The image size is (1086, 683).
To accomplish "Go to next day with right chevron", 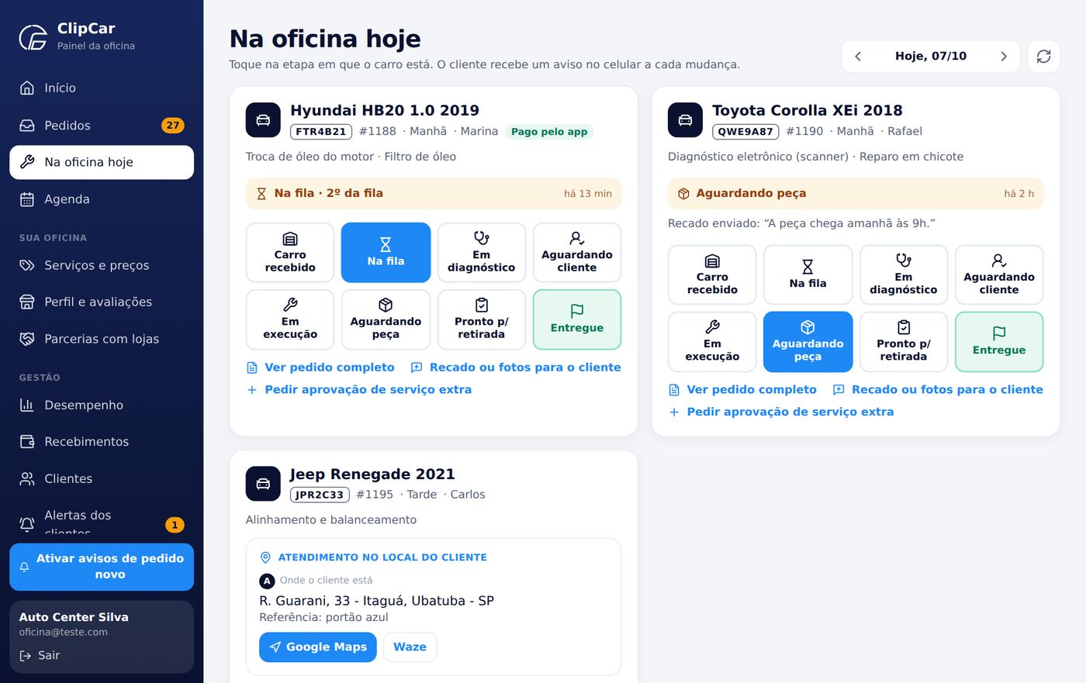I will (1004, 57).
